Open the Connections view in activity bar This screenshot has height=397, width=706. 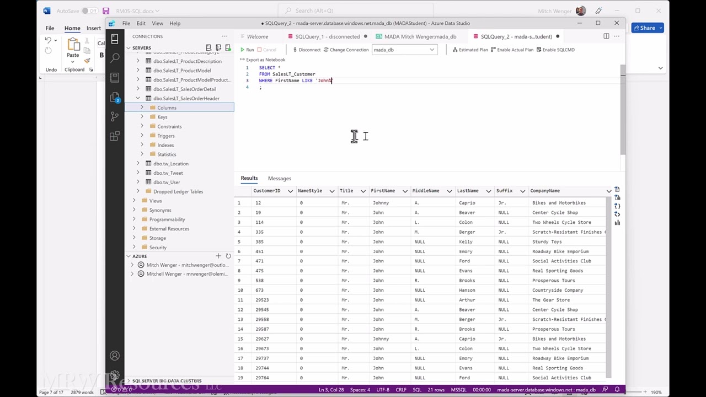point(115,39)
